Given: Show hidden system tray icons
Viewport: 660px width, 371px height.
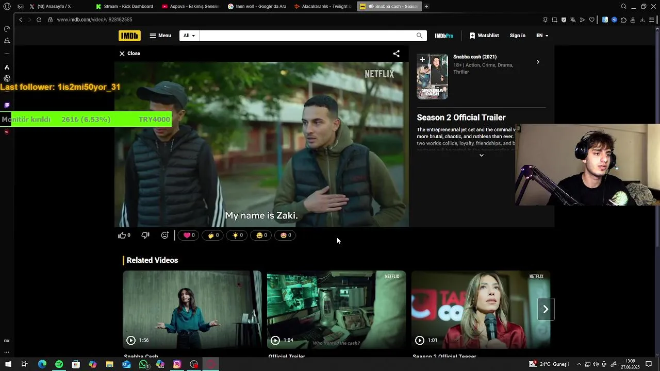Looking at the screenshot, I should click(579, 364).
